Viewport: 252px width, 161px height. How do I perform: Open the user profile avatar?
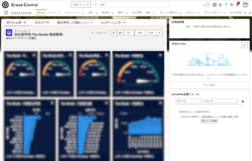[245, 5]
